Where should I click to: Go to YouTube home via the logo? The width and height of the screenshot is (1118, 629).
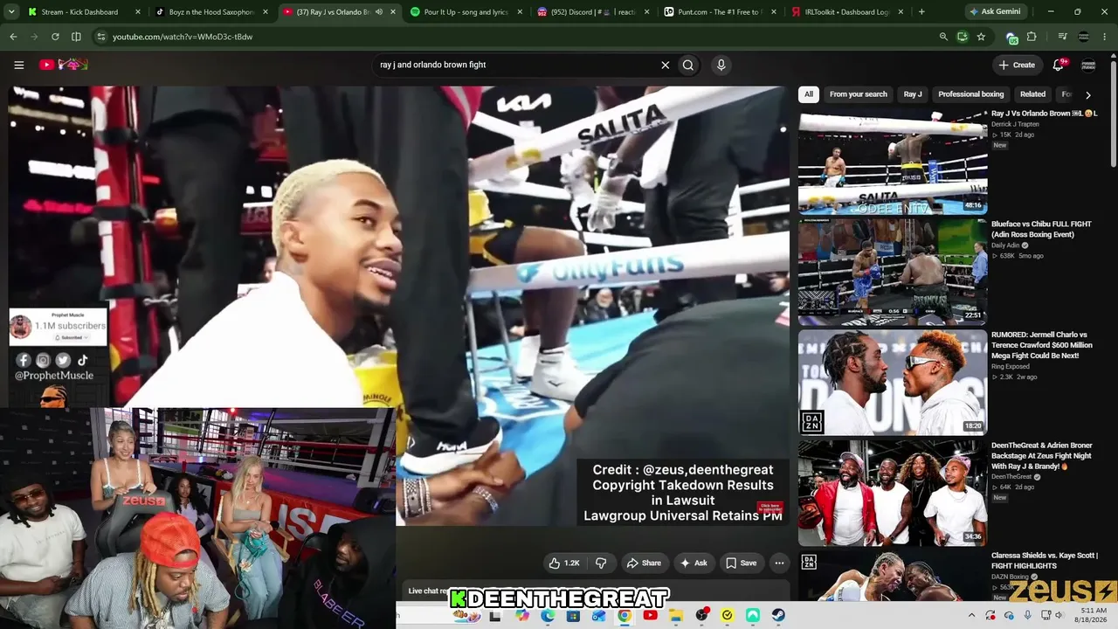(64, 65)
